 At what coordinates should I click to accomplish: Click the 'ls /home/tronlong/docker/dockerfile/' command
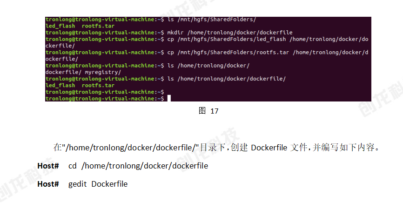tap(227, 79)
